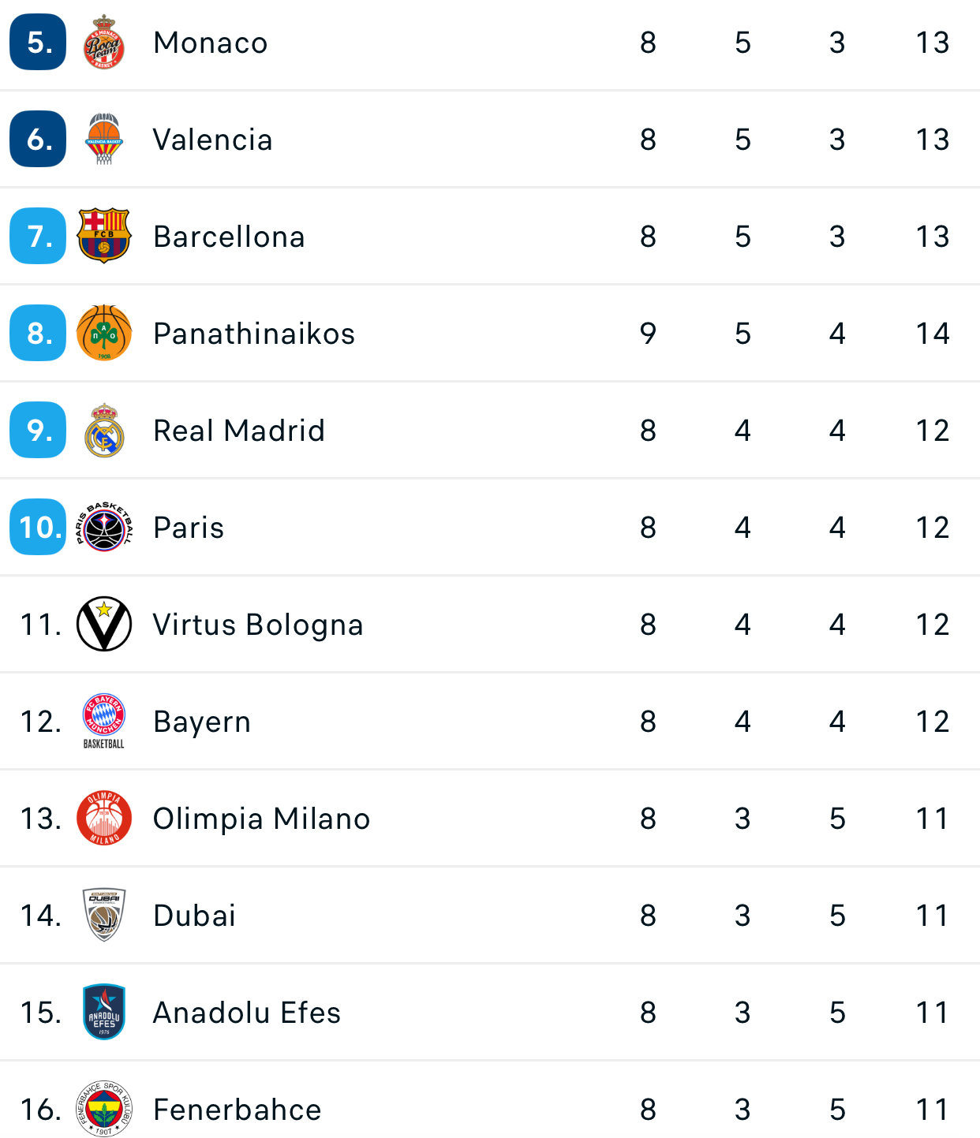Click position badge number 5
This screenshot has width=980, height=1138.
pos(38,43)
